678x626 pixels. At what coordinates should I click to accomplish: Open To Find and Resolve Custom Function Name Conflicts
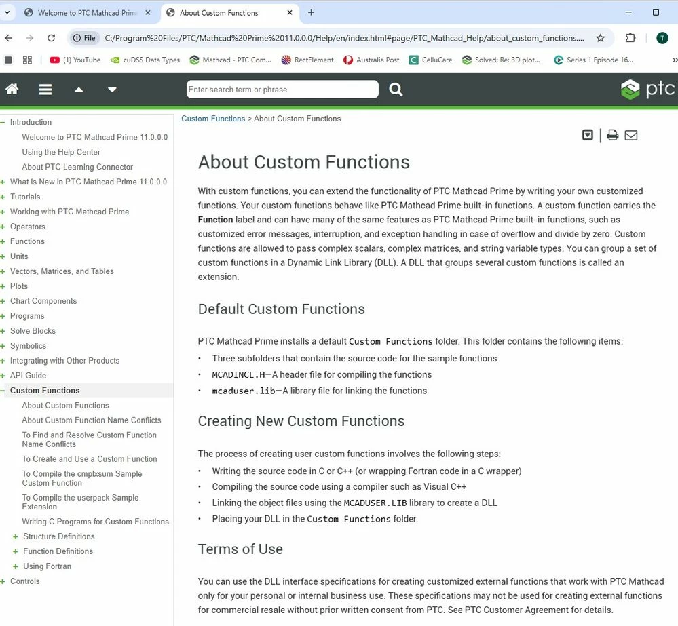pyautogui.click(x=89, y=439)
